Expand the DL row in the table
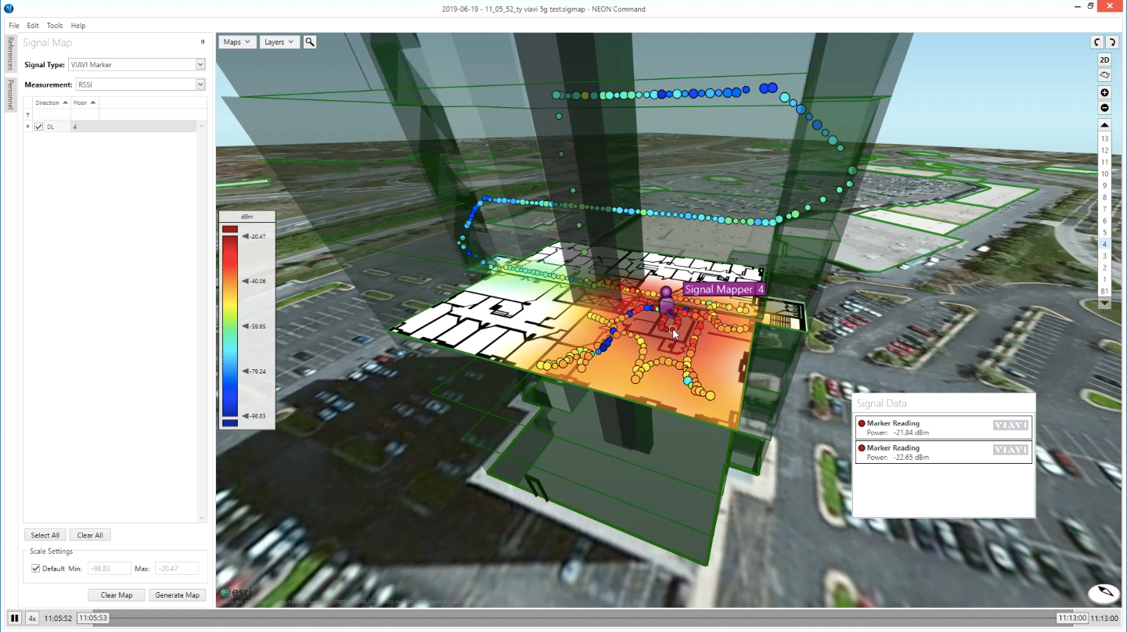The height and width of the screenshot is (632, 1127). (29, 127)
